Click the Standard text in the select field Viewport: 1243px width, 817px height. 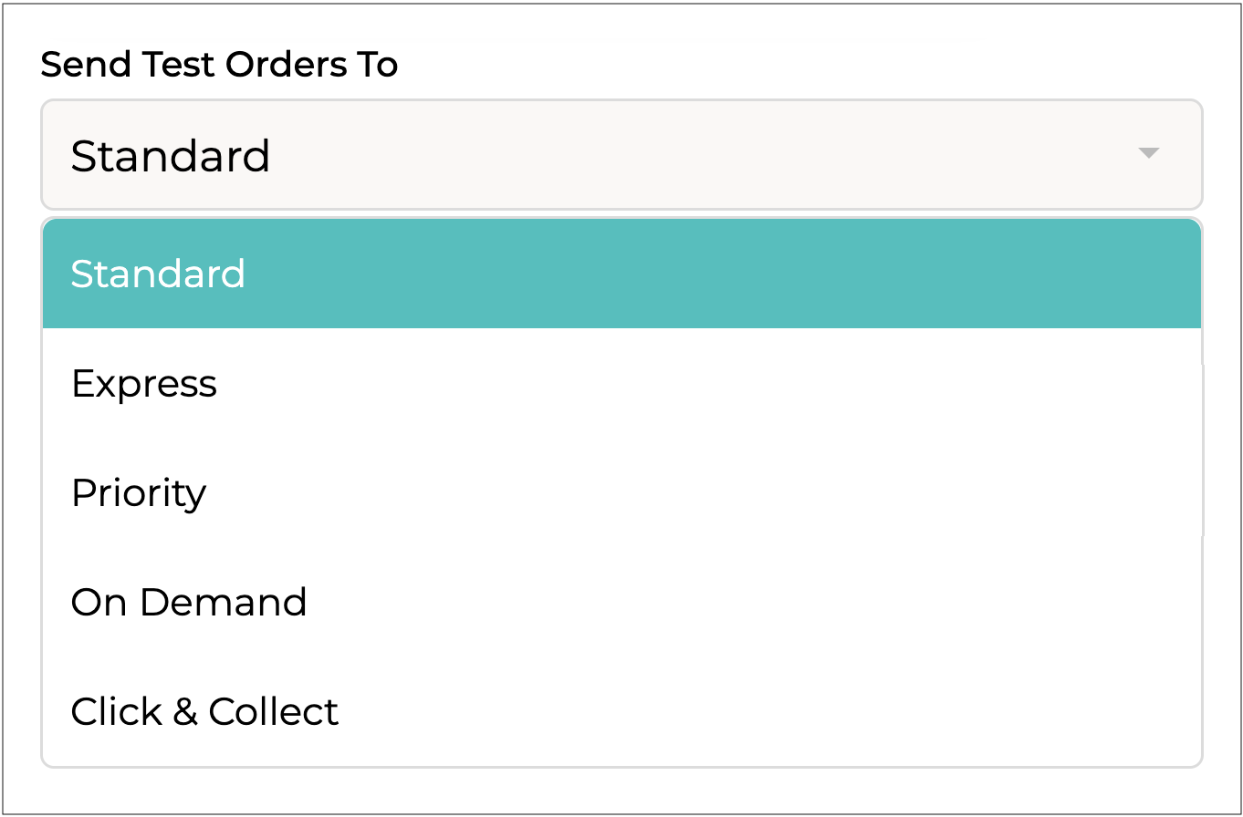(x=171, y=156)
